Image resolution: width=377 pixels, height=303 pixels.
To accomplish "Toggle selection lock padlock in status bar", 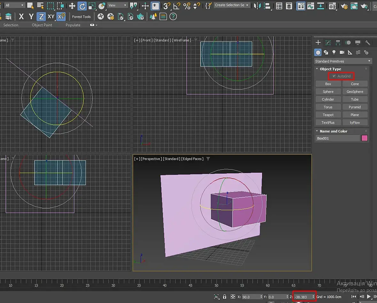I will [225, 297].
